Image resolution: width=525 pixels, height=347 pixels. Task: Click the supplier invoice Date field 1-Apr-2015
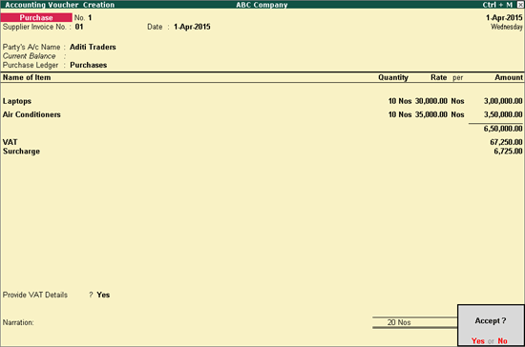pos(192,27)
